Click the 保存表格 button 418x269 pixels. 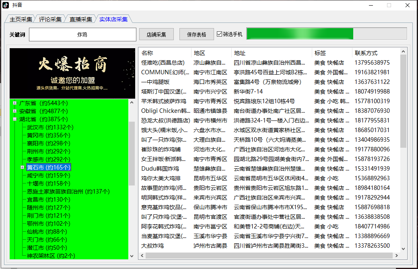(x=196, y=34)
